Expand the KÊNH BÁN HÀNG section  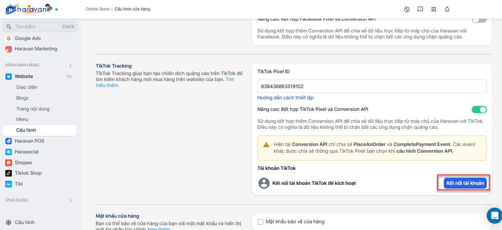click(70, 65)
